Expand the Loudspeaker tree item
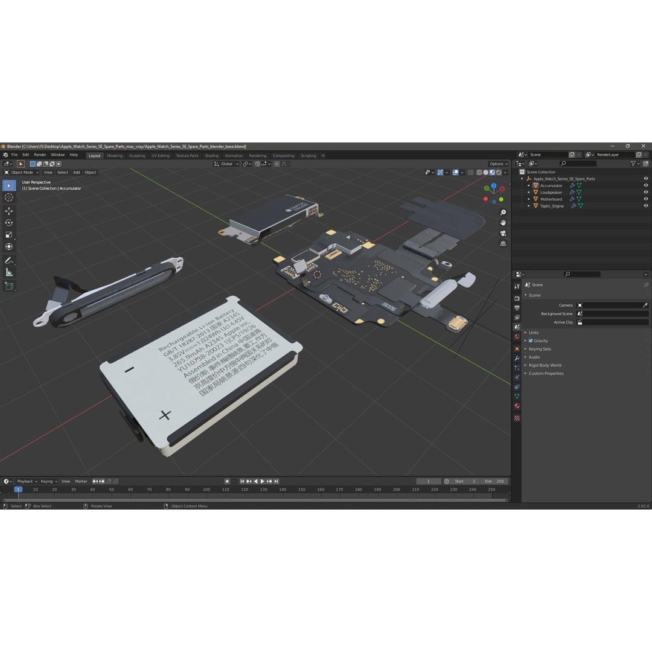 click(529, 192)
